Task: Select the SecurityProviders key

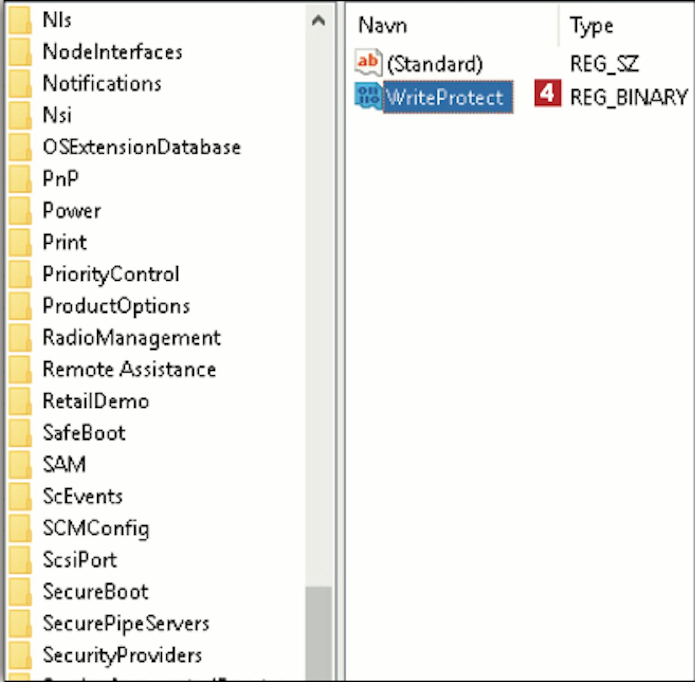Action: coord(122,655)
